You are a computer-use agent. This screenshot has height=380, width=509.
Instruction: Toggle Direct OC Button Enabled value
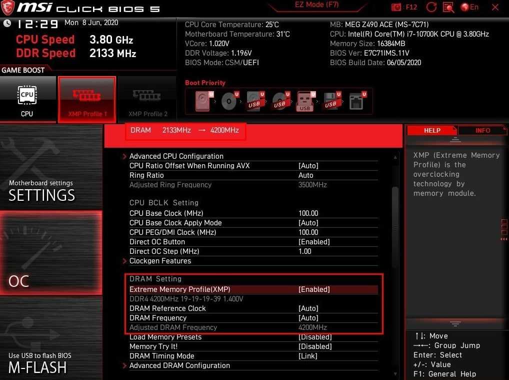[314, 242]
